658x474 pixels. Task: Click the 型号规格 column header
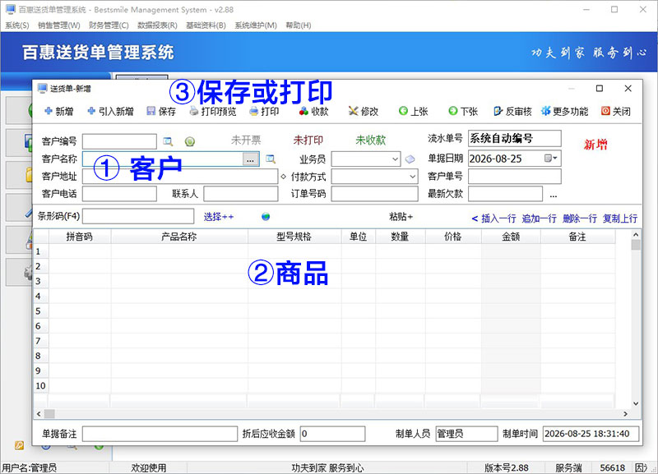294,237
